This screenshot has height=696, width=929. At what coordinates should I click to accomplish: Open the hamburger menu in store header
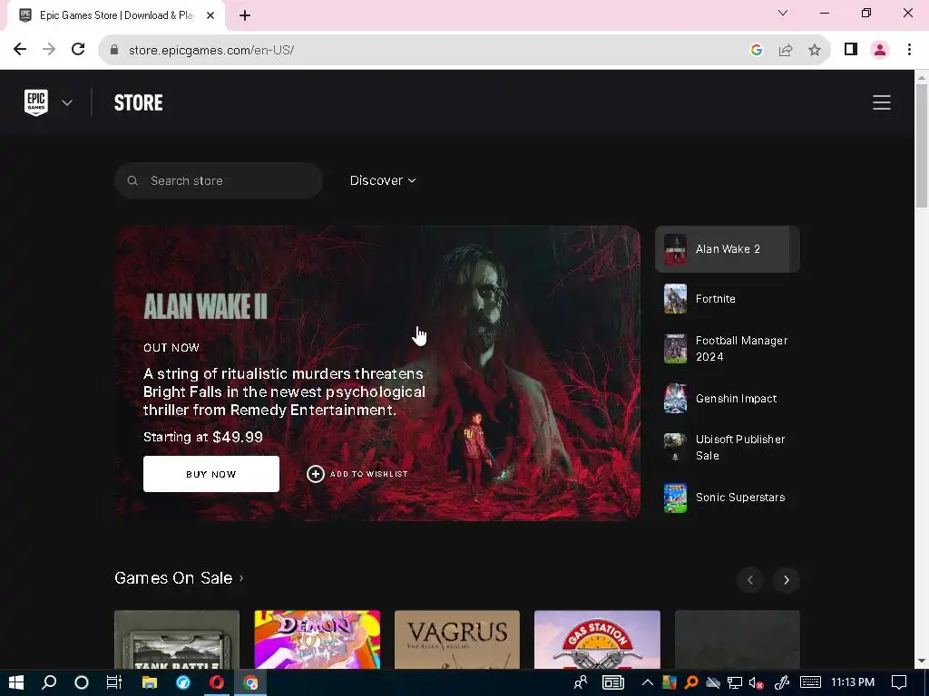(x=882, y=102)
